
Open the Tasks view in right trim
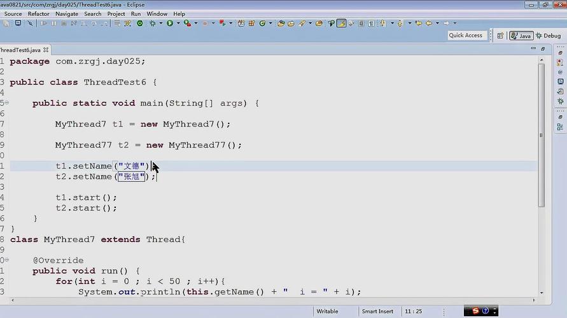pos(560,92)
